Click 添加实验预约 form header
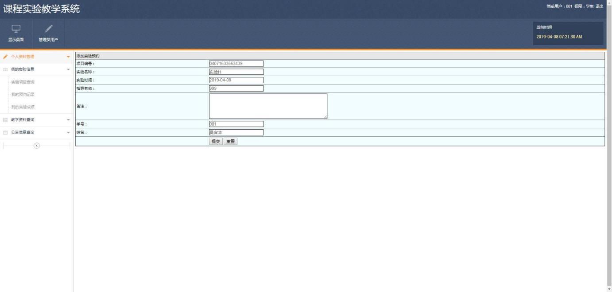612x292 pixels. pos(340,56)
